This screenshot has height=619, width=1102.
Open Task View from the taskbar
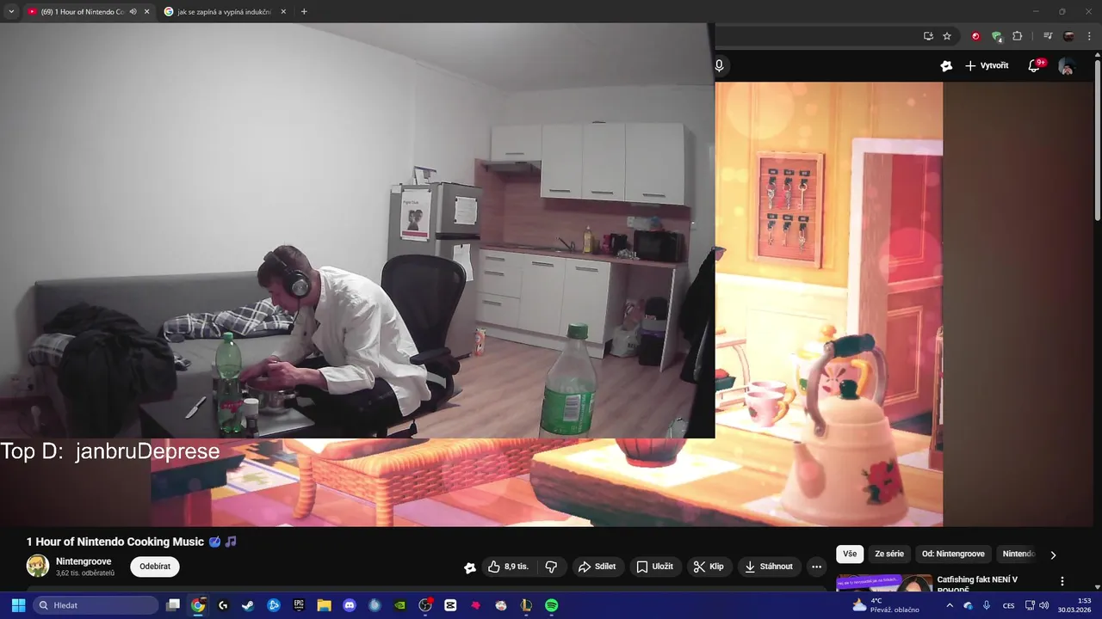[x=173, y=605]
